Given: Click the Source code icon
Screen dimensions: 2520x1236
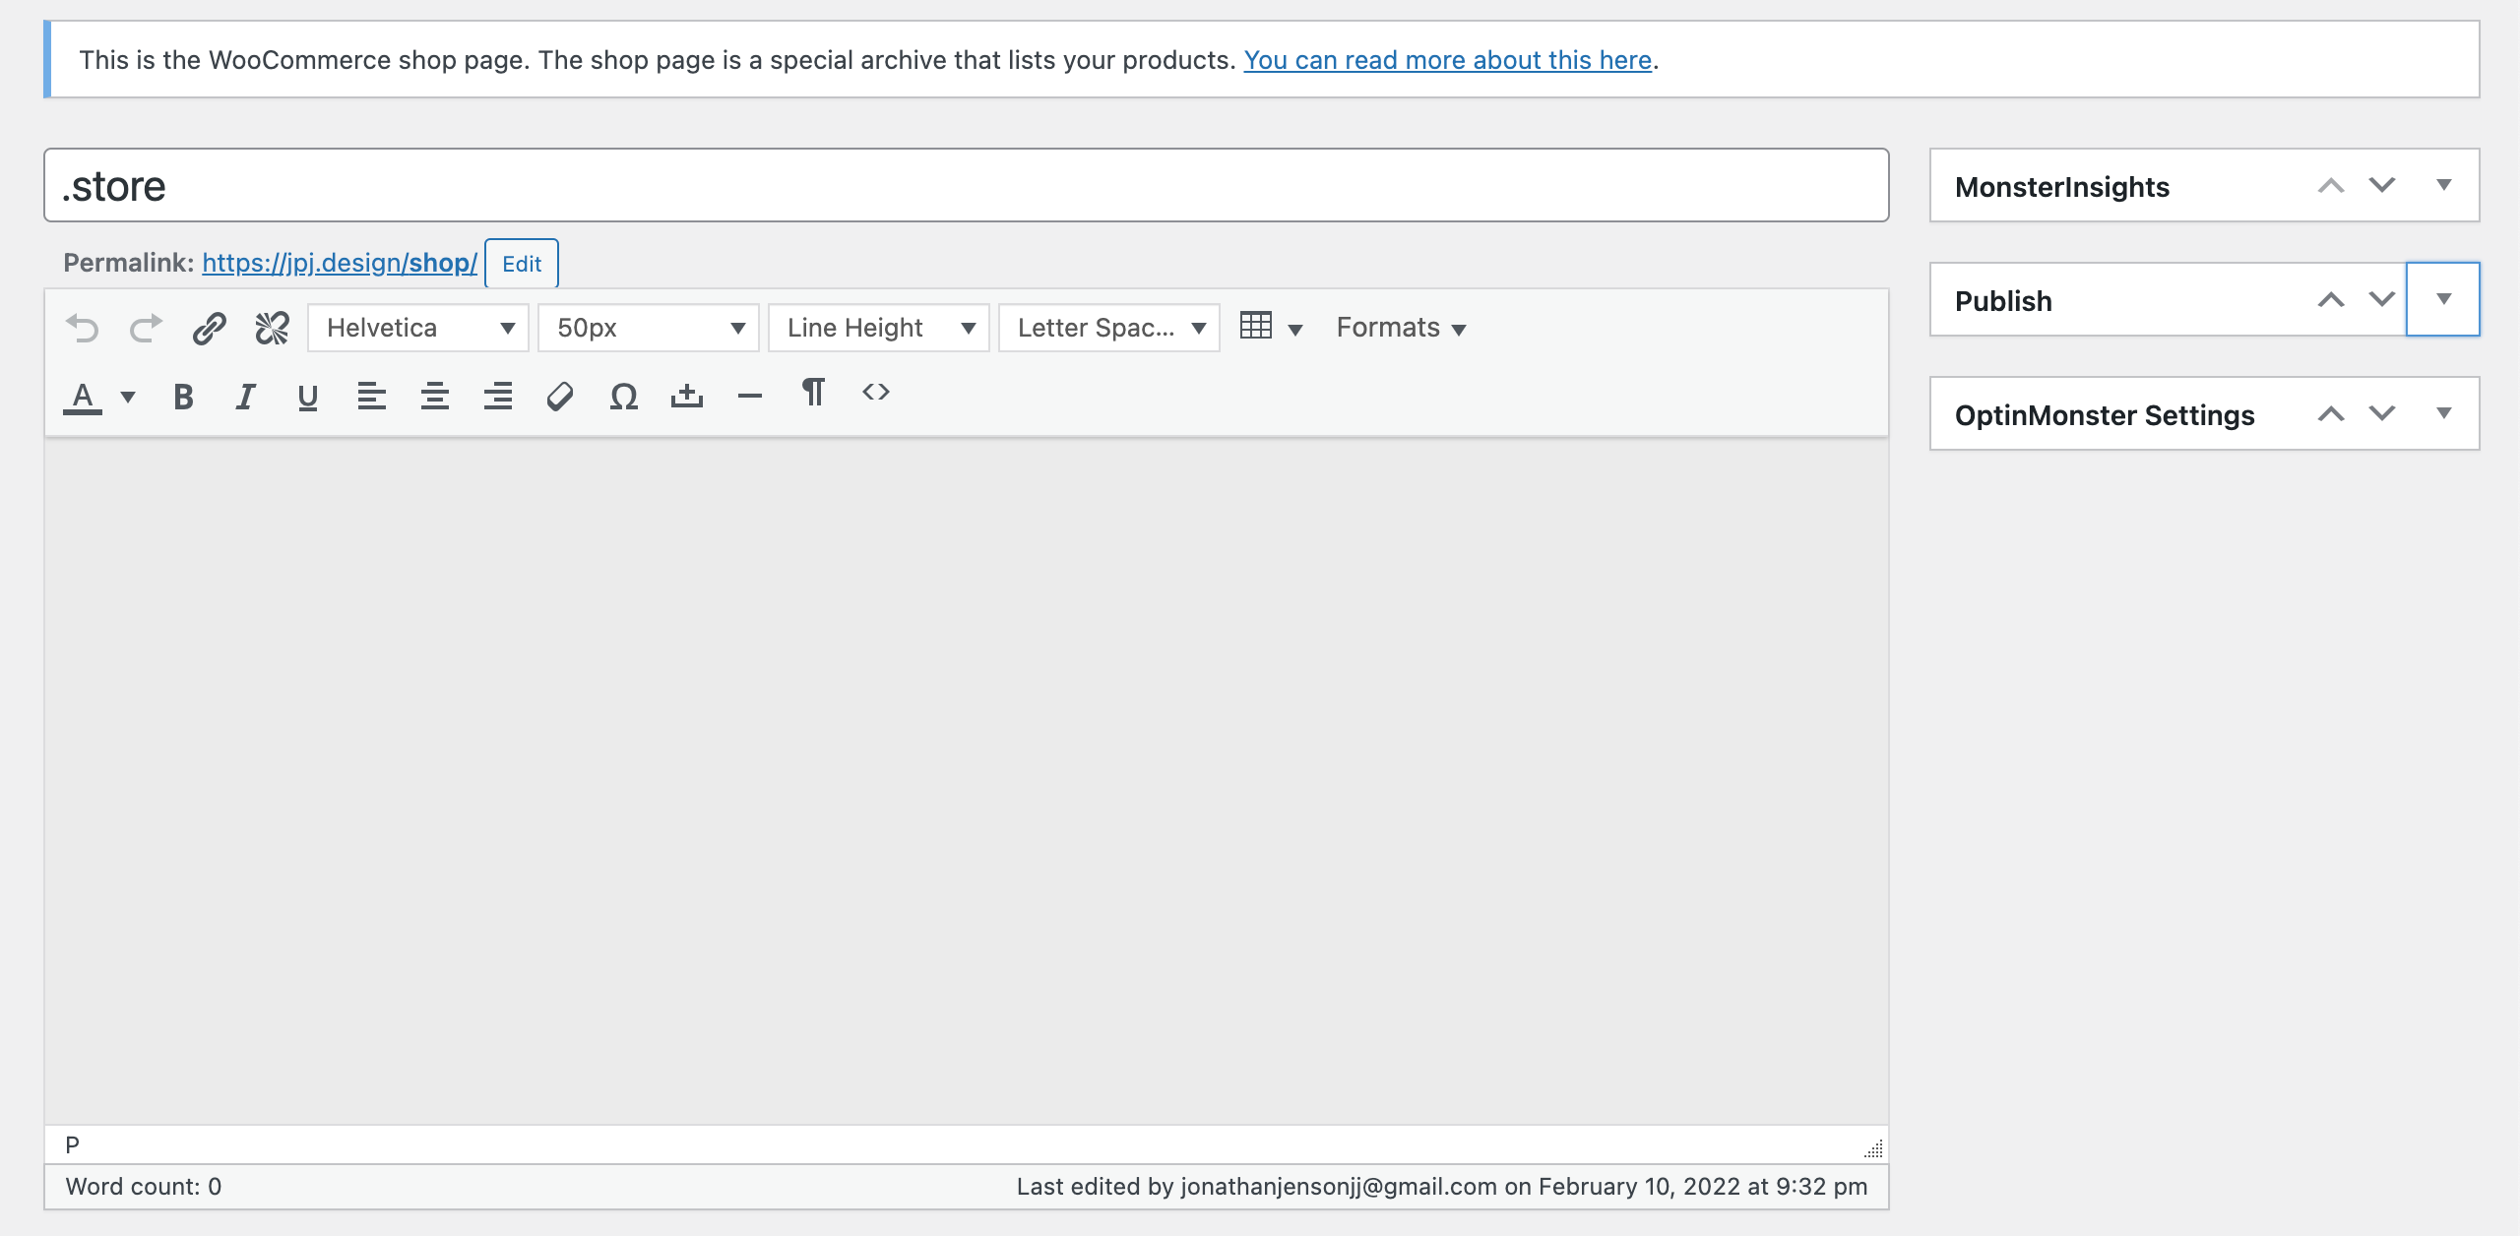Looking at the screenshot, I should tap(875, 393).
